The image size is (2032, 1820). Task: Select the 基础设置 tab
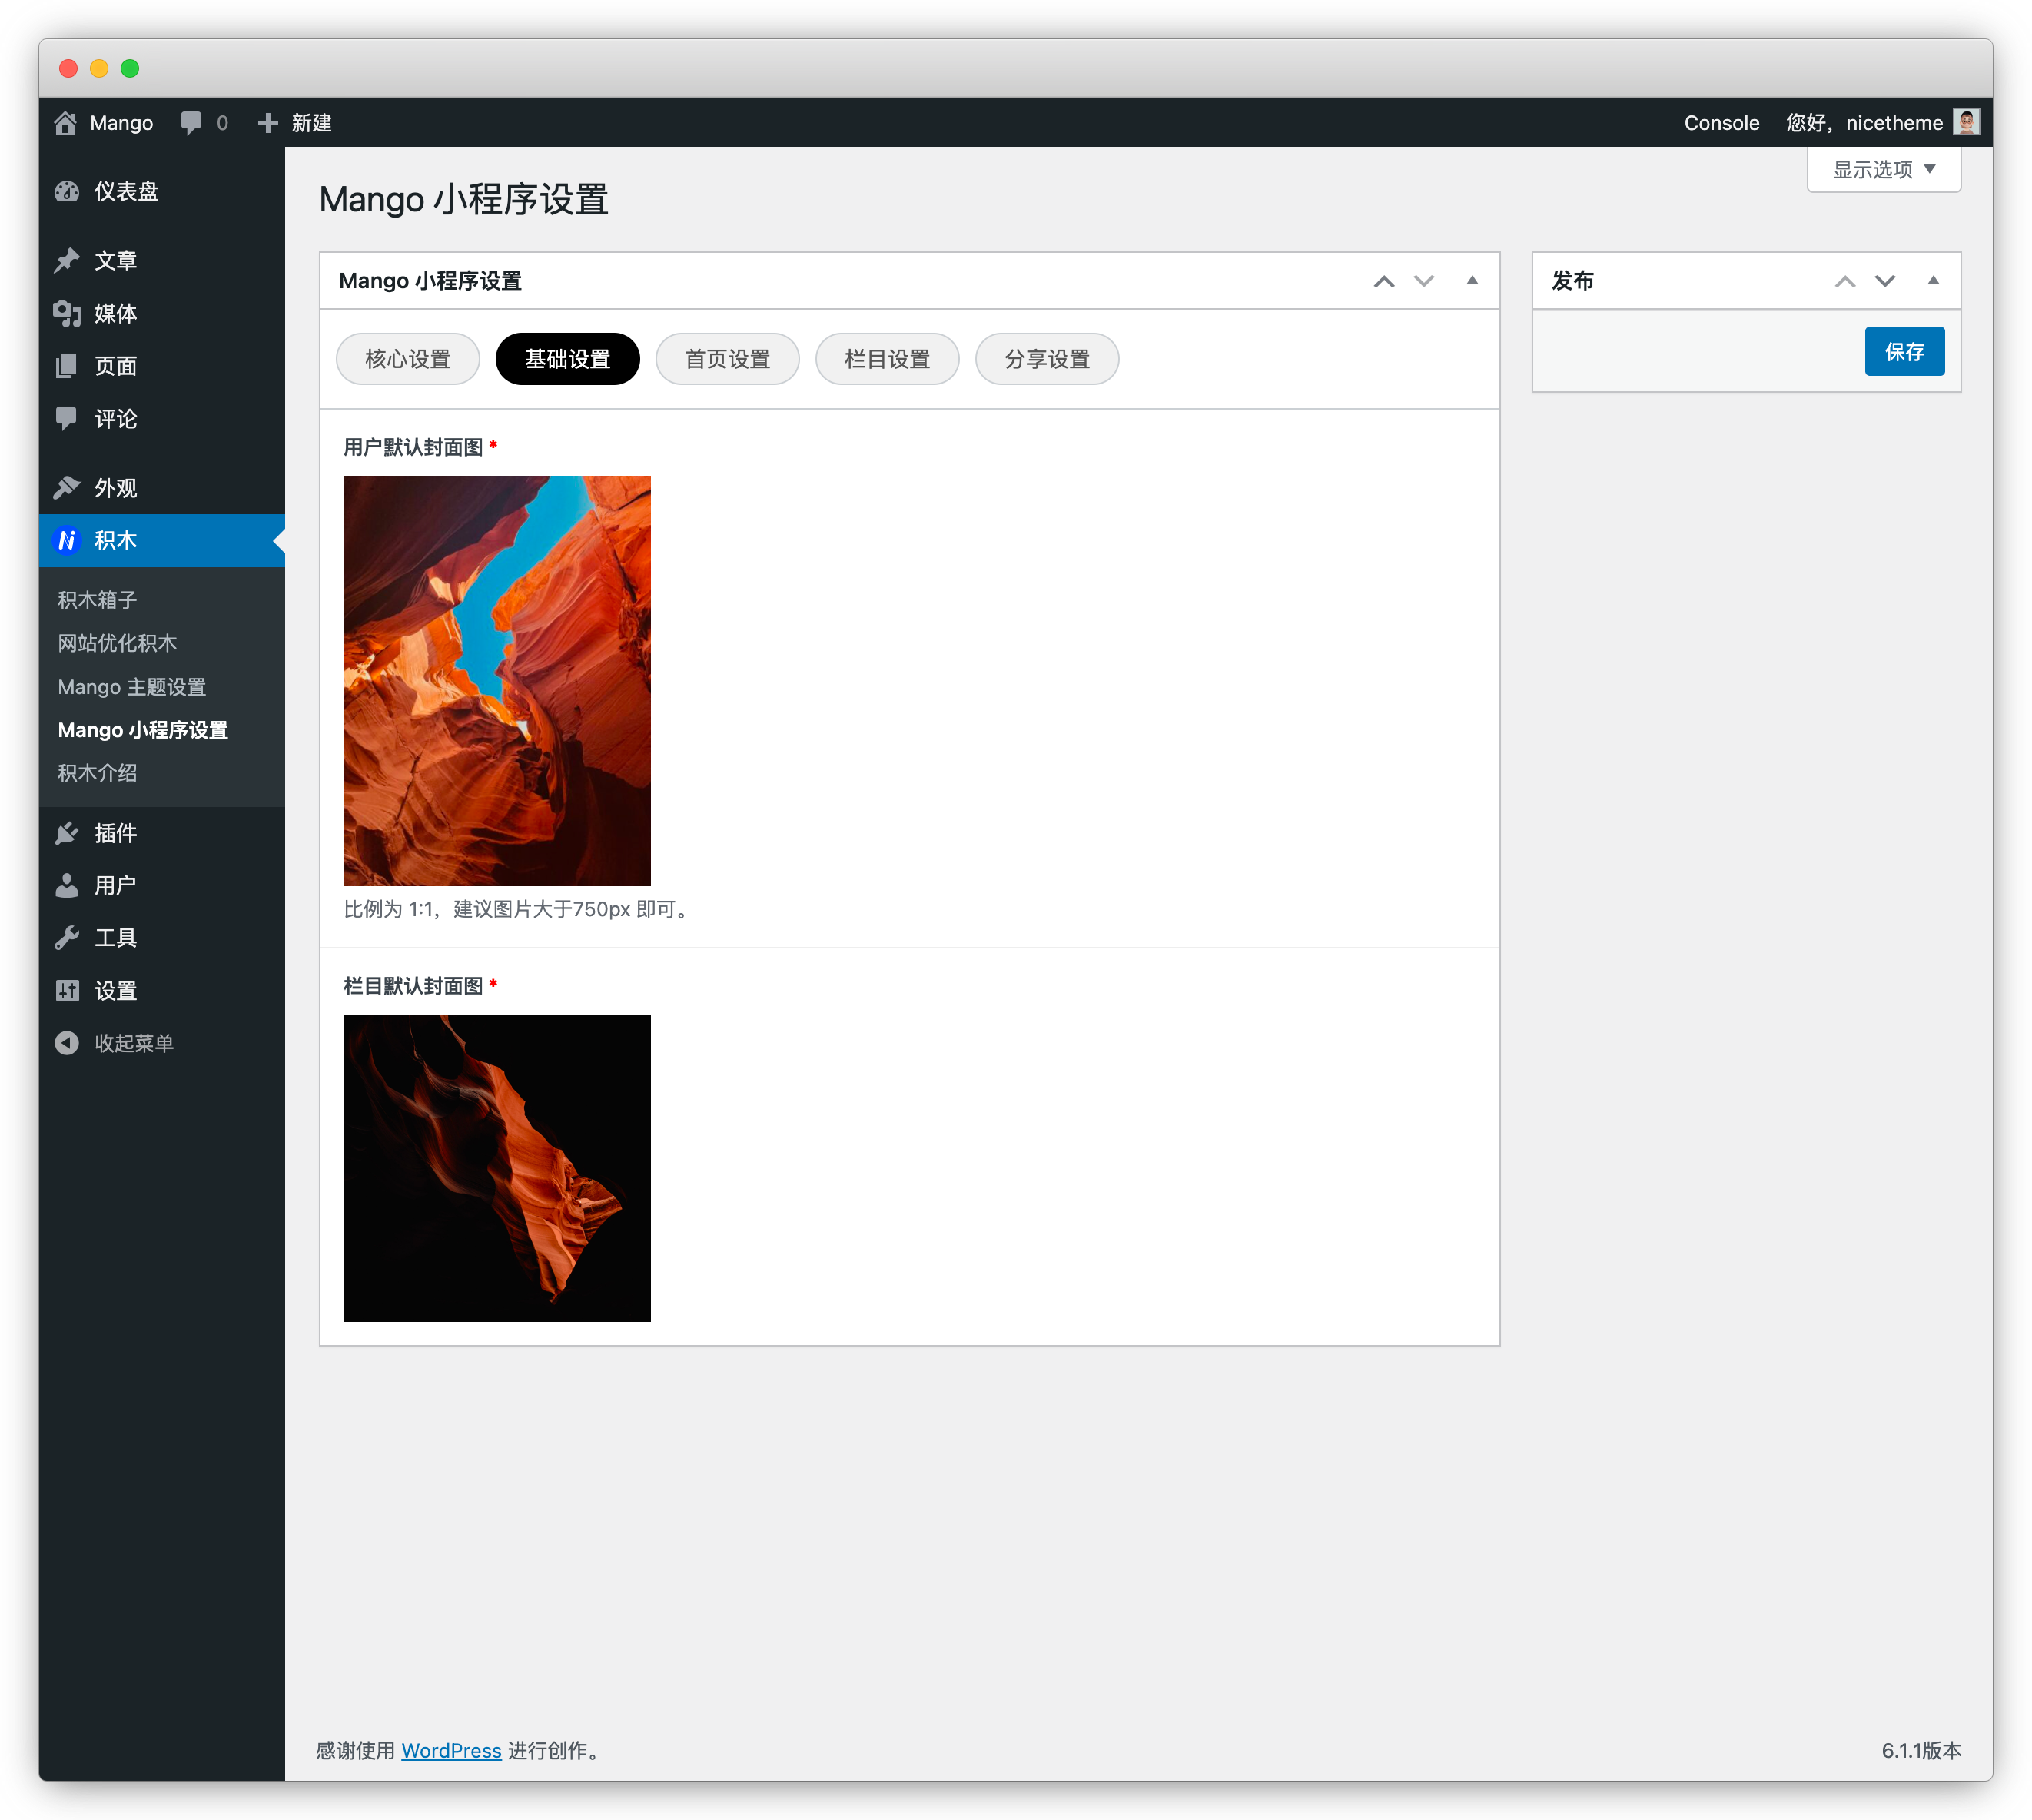click(568, 359)
